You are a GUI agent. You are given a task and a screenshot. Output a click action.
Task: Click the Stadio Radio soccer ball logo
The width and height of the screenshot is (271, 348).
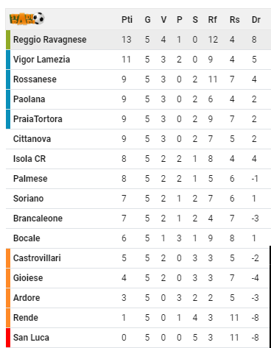click(27, 18)
